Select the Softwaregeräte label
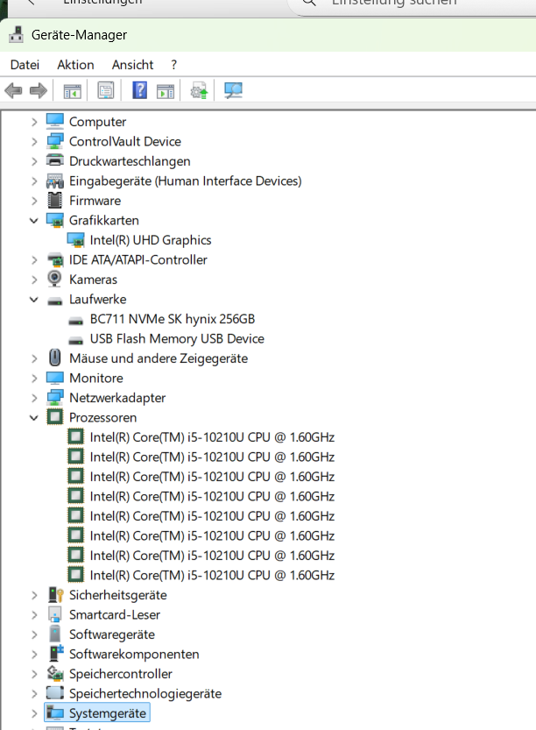Screen dimensions: 536x730 click(x=112, y=634)
